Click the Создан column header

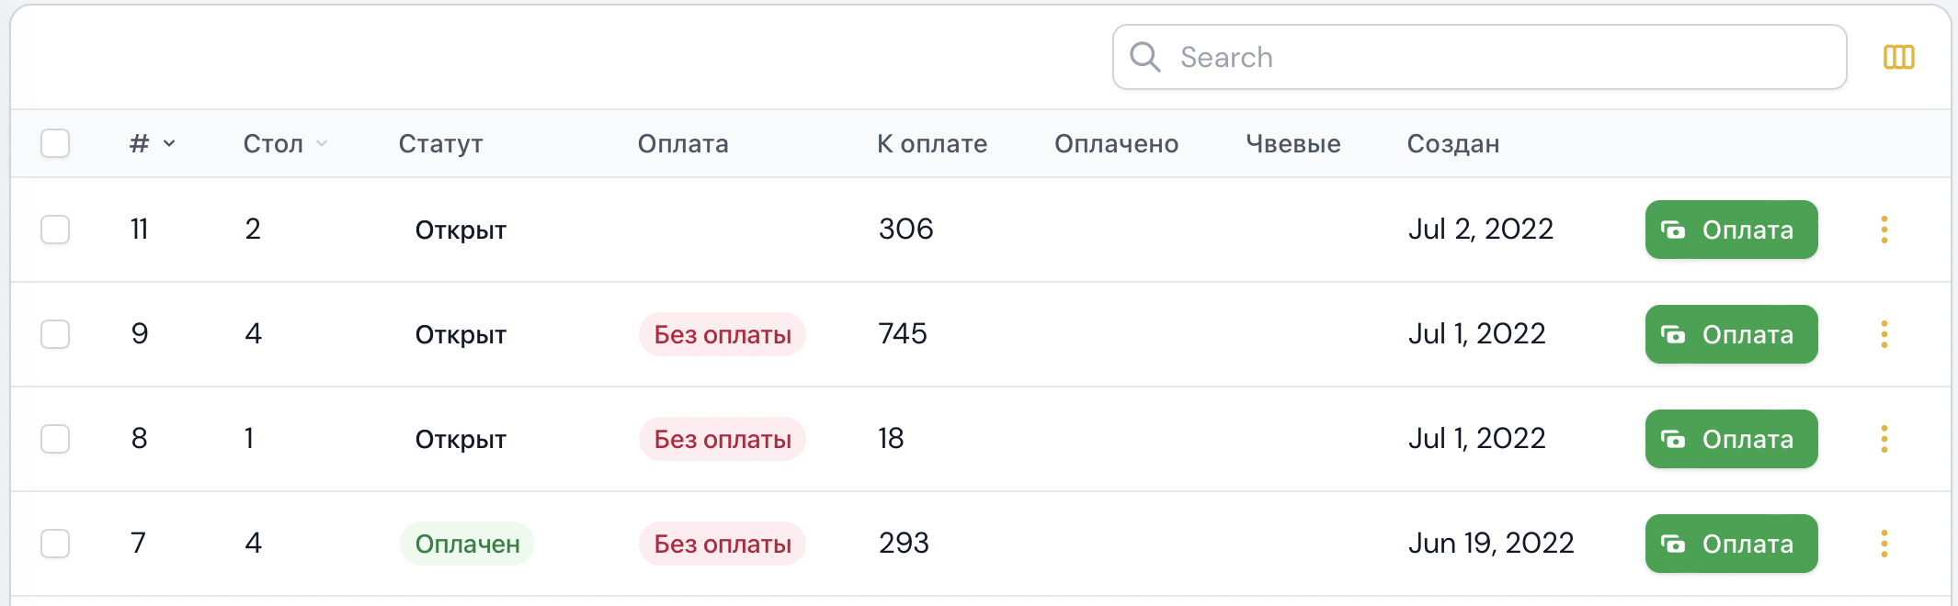[1452, 143]
